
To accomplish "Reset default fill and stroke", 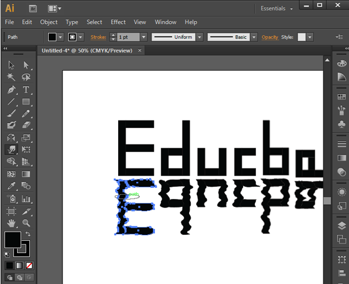I will pos(7,254).
